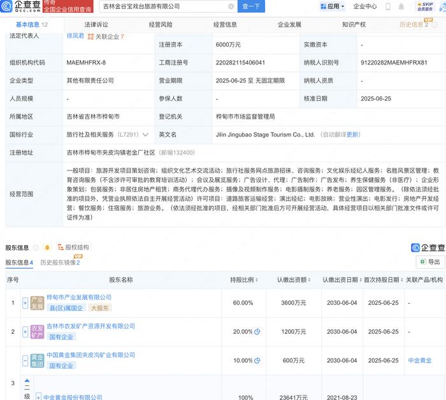446x400 pixels.
Task: Clear the search box text
Action: click(x=231, y=6)
